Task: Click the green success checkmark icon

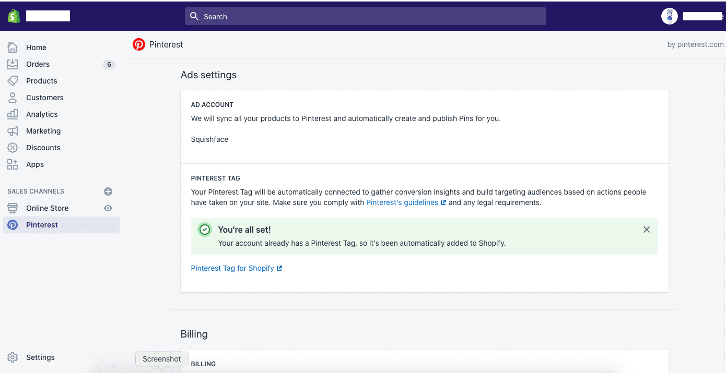Action: (x=205, y=230)
